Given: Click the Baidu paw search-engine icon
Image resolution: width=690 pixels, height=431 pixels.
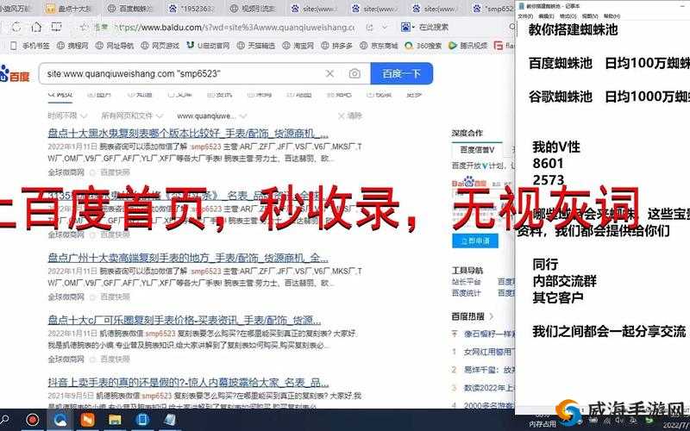Looking at the screenshot, I should pos(405,27).
